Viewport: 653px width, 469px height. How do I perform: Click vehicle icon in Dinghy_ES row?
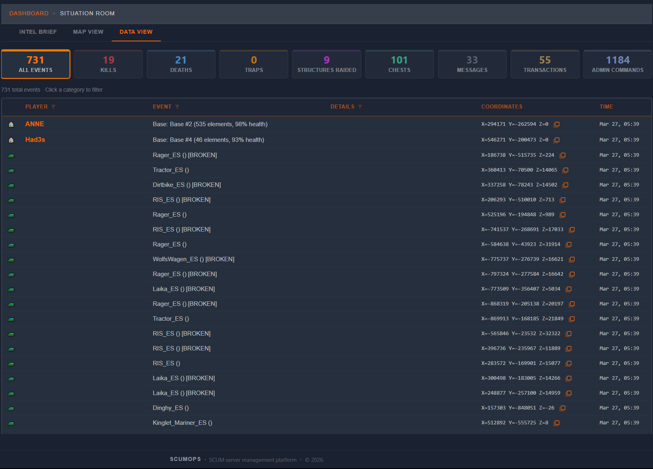click(x=11, y=409)
